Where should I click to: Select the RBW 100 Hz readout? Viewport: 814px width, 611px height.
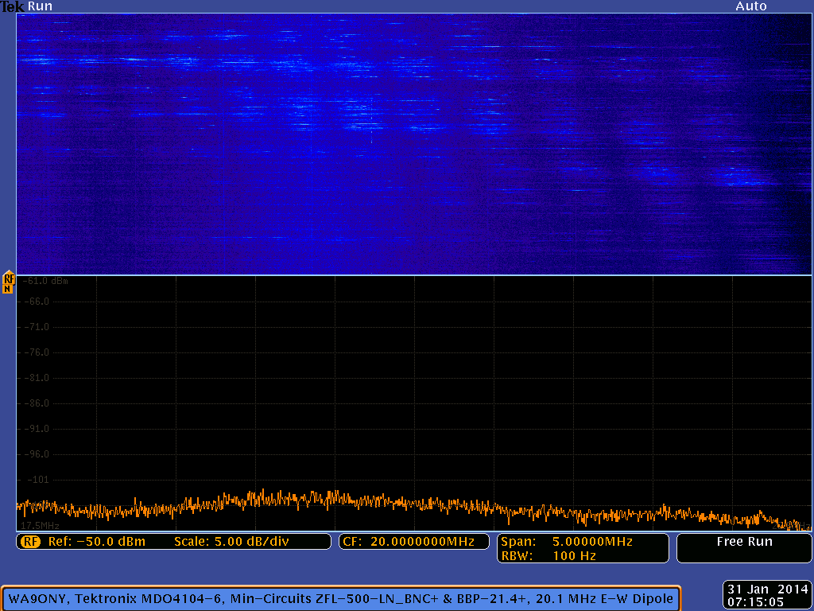(548, 556)
